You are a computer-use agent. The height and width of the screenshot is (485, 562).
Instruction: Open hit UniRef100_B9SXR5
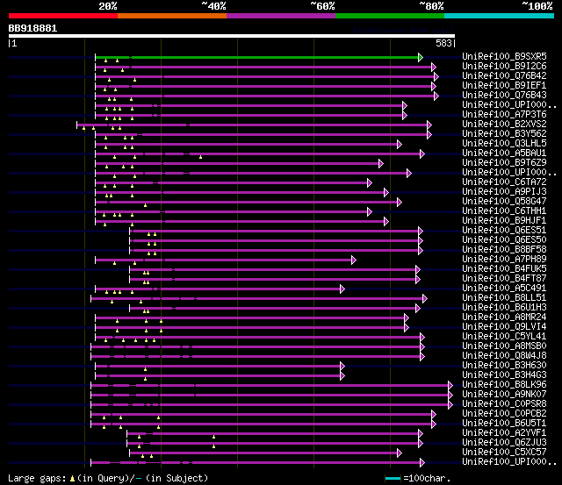click(x=504, y=56)
